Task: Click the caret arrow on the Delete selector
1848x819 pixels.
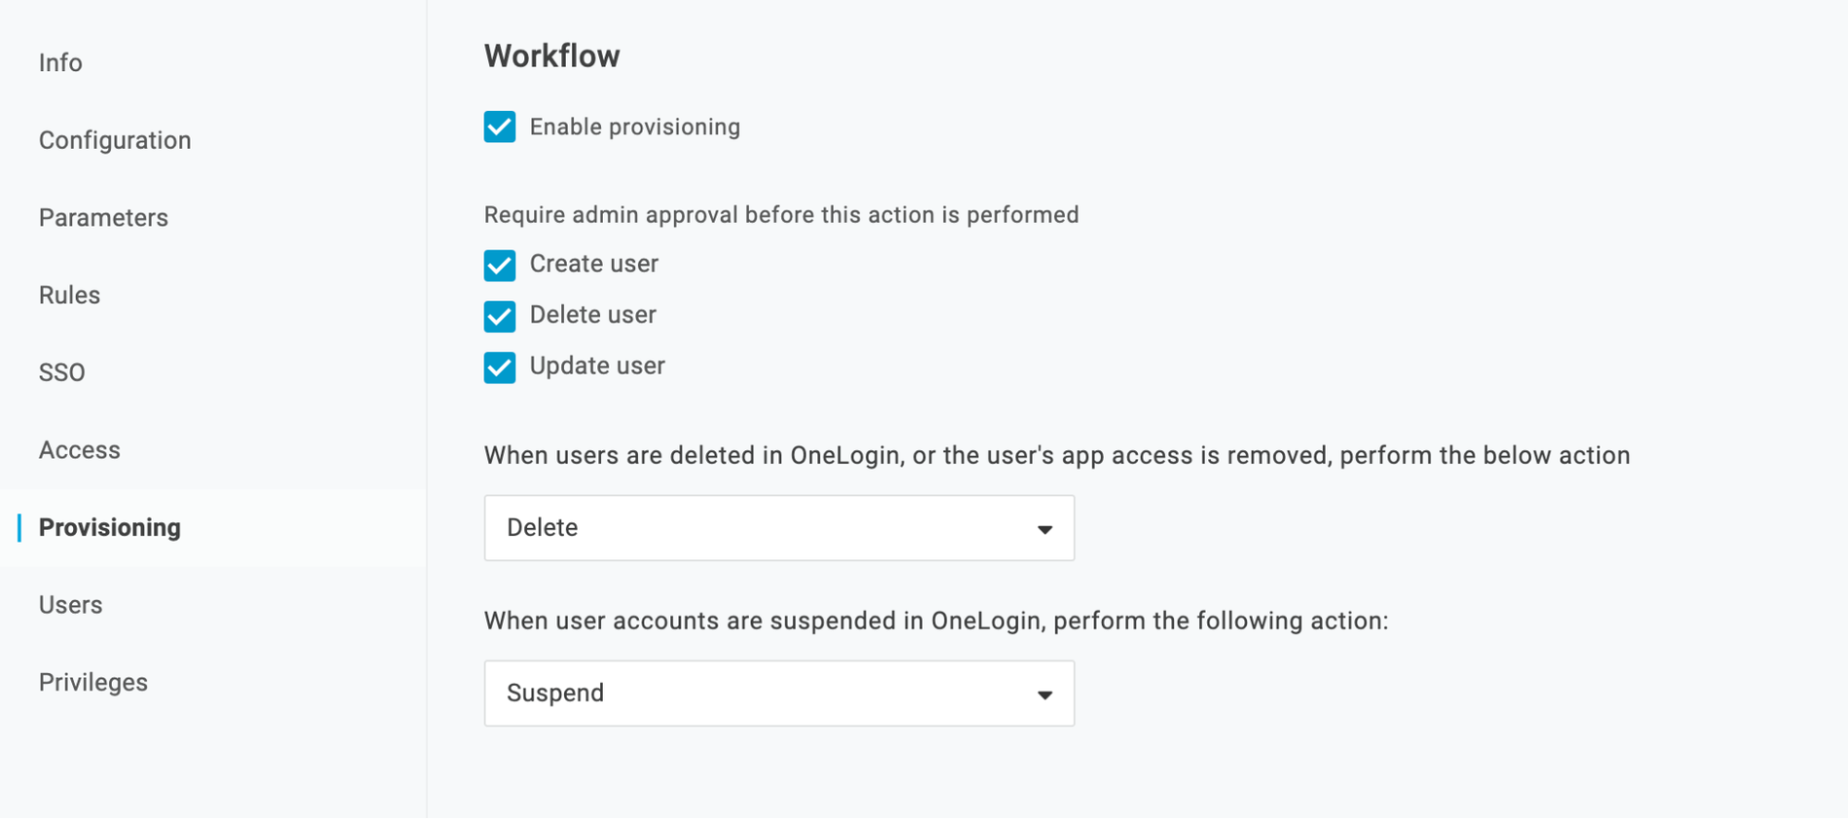Action: [1045, 528]
